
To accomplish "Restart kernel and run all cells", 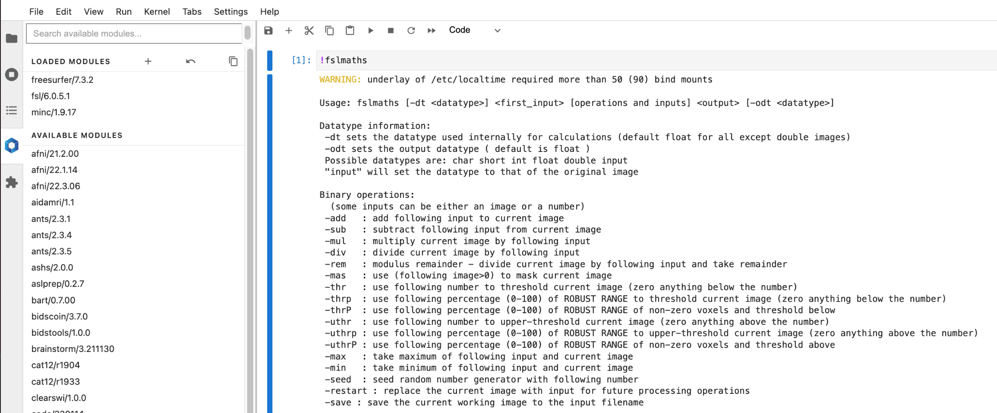I will click(432, 30).
